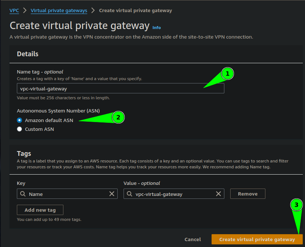
Task: Click the search icon in Key field
Action: coord(23,194)
